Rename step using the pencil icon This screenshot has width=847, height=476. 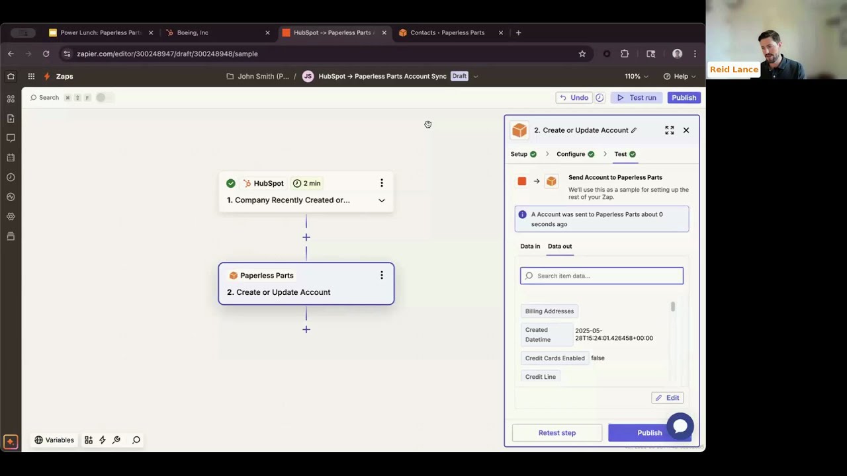click(633, 130)
